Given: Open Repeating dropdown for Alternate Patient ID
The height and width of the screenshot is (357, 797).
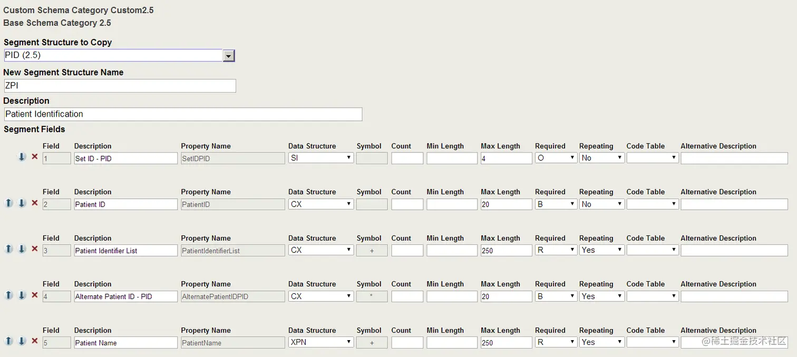Looking at the screenshot, I should click(602, 296).
